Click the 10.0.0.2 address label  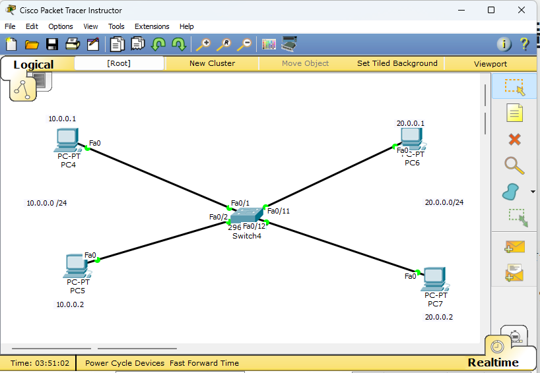pyautogui.click(x=70, y=304)
